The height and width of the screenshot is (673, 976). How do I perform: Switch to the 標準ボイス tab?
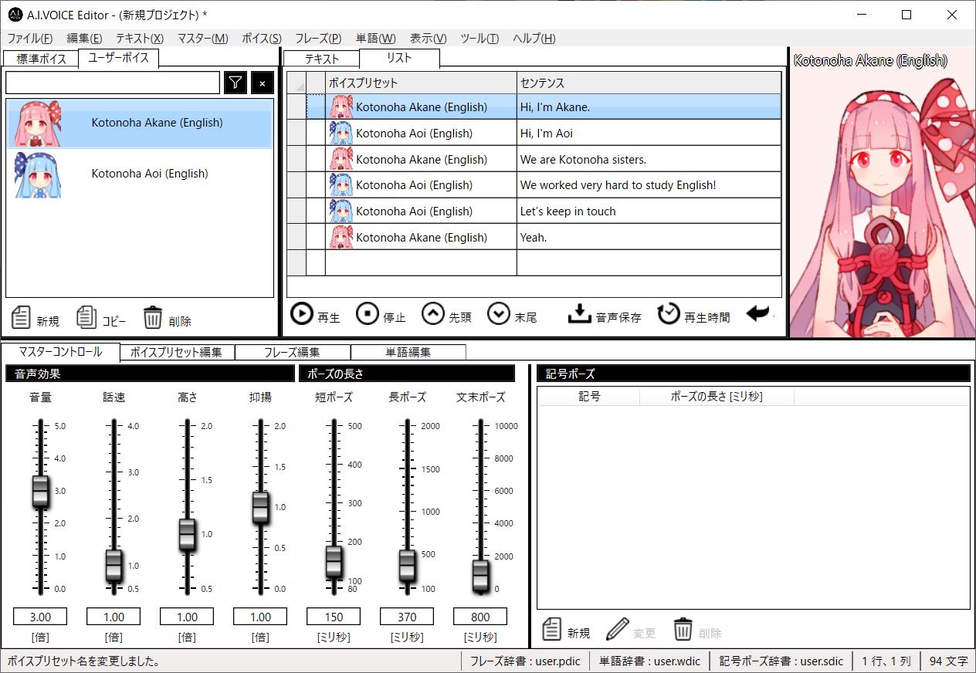tap(41, 59)
